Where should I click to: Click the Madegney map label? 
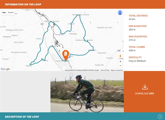7,37
